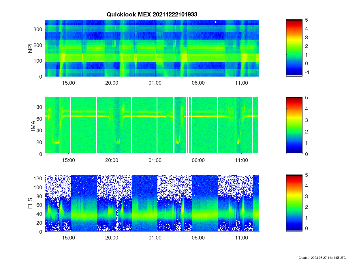The height and width of the screenshot is (260, 346).
Task: Click the NPI panel colorbar
Action: click(x=294, y=48)
